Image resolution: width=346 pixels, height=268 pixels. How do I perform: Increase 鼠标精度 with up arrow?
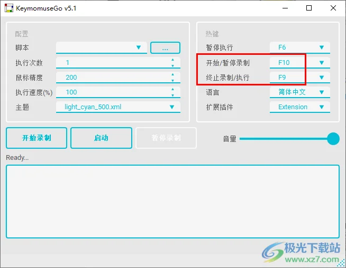173,74
